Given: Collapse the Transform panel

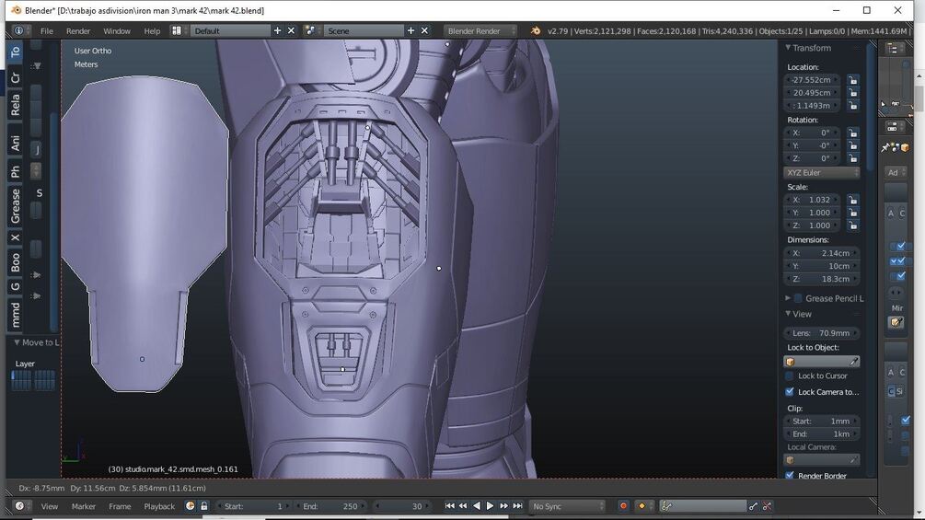Looking at the screenshot, I should coord(788,48).
